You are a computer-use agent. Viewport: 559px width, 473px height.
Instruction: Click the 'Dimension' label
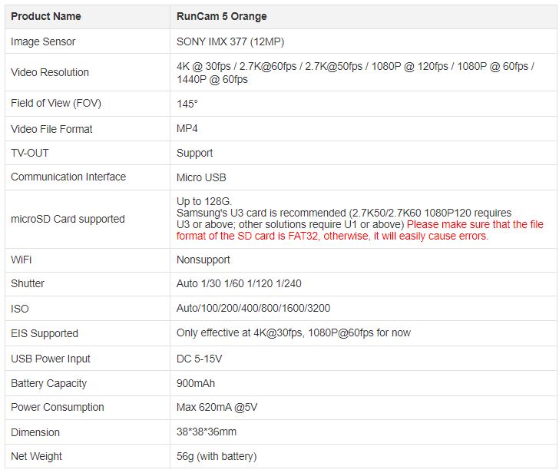(35, 433)
